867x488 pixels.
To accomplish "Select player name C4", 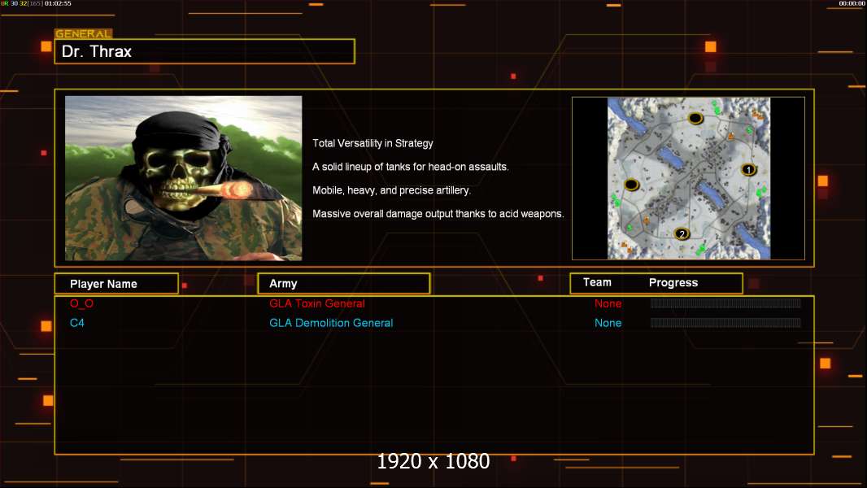I will tap(76, 323).
